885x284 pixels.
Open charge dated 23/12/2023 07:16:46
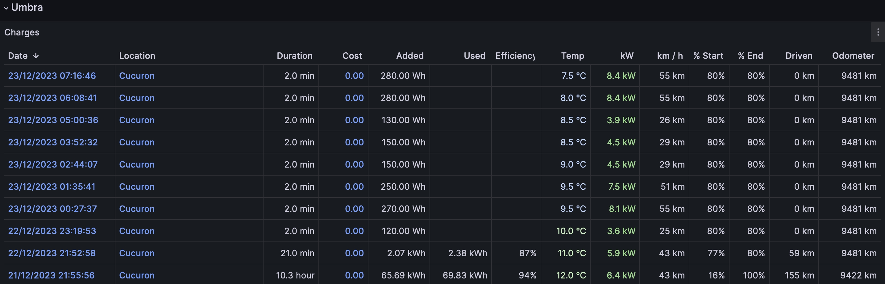52,76
